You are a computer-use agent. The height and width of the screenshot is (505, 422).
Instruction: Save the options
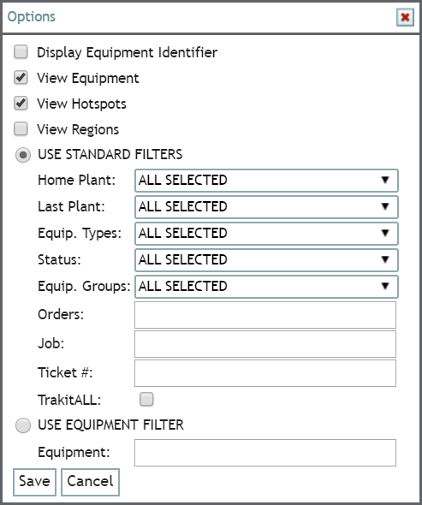tap(34, 482)
